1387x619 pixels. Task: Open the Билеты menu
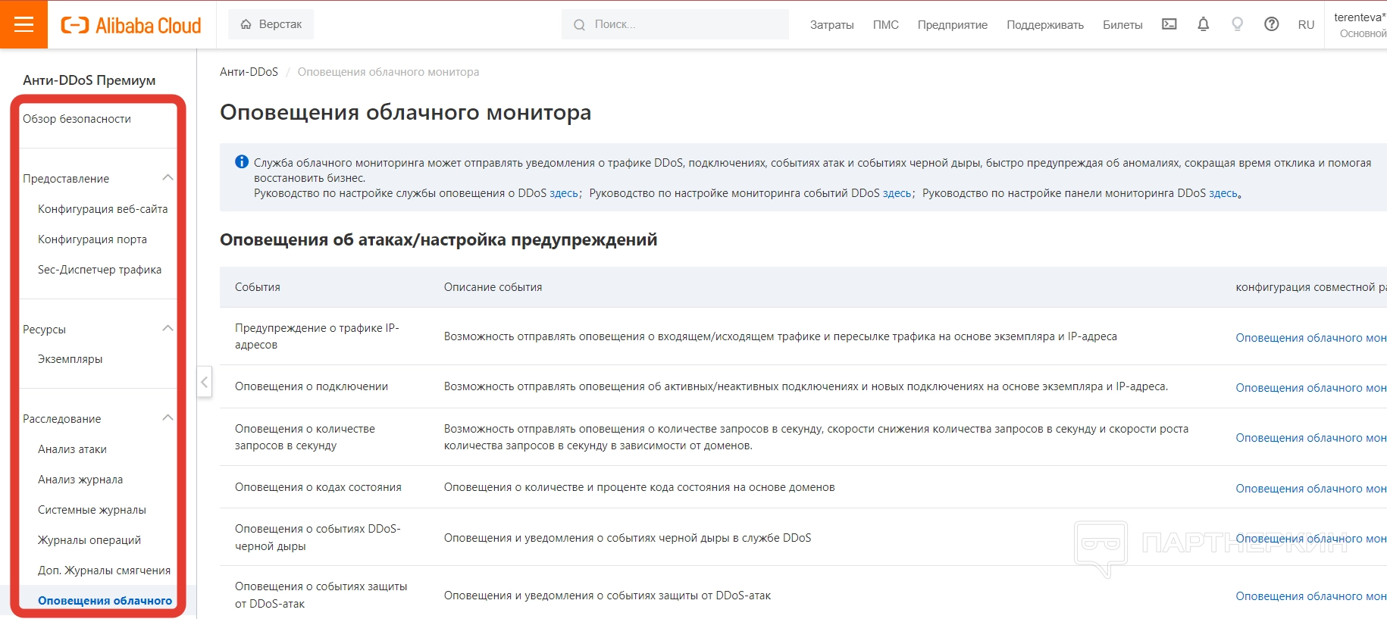click(1122, 25)
